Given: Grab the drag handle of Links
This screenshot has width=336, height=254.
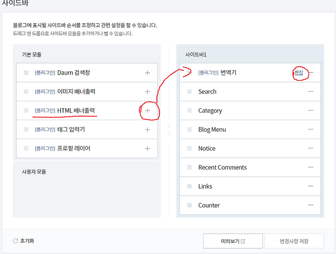Looking at the screenshot, I should click(x=189, y=186).
